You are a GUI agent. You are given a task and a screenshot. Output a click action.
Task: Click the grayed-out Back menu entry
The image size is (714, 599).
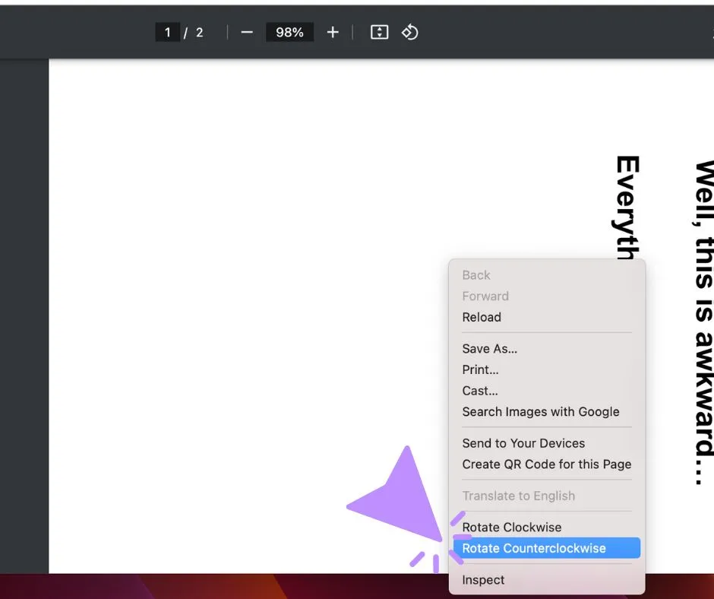click(475, 274)
